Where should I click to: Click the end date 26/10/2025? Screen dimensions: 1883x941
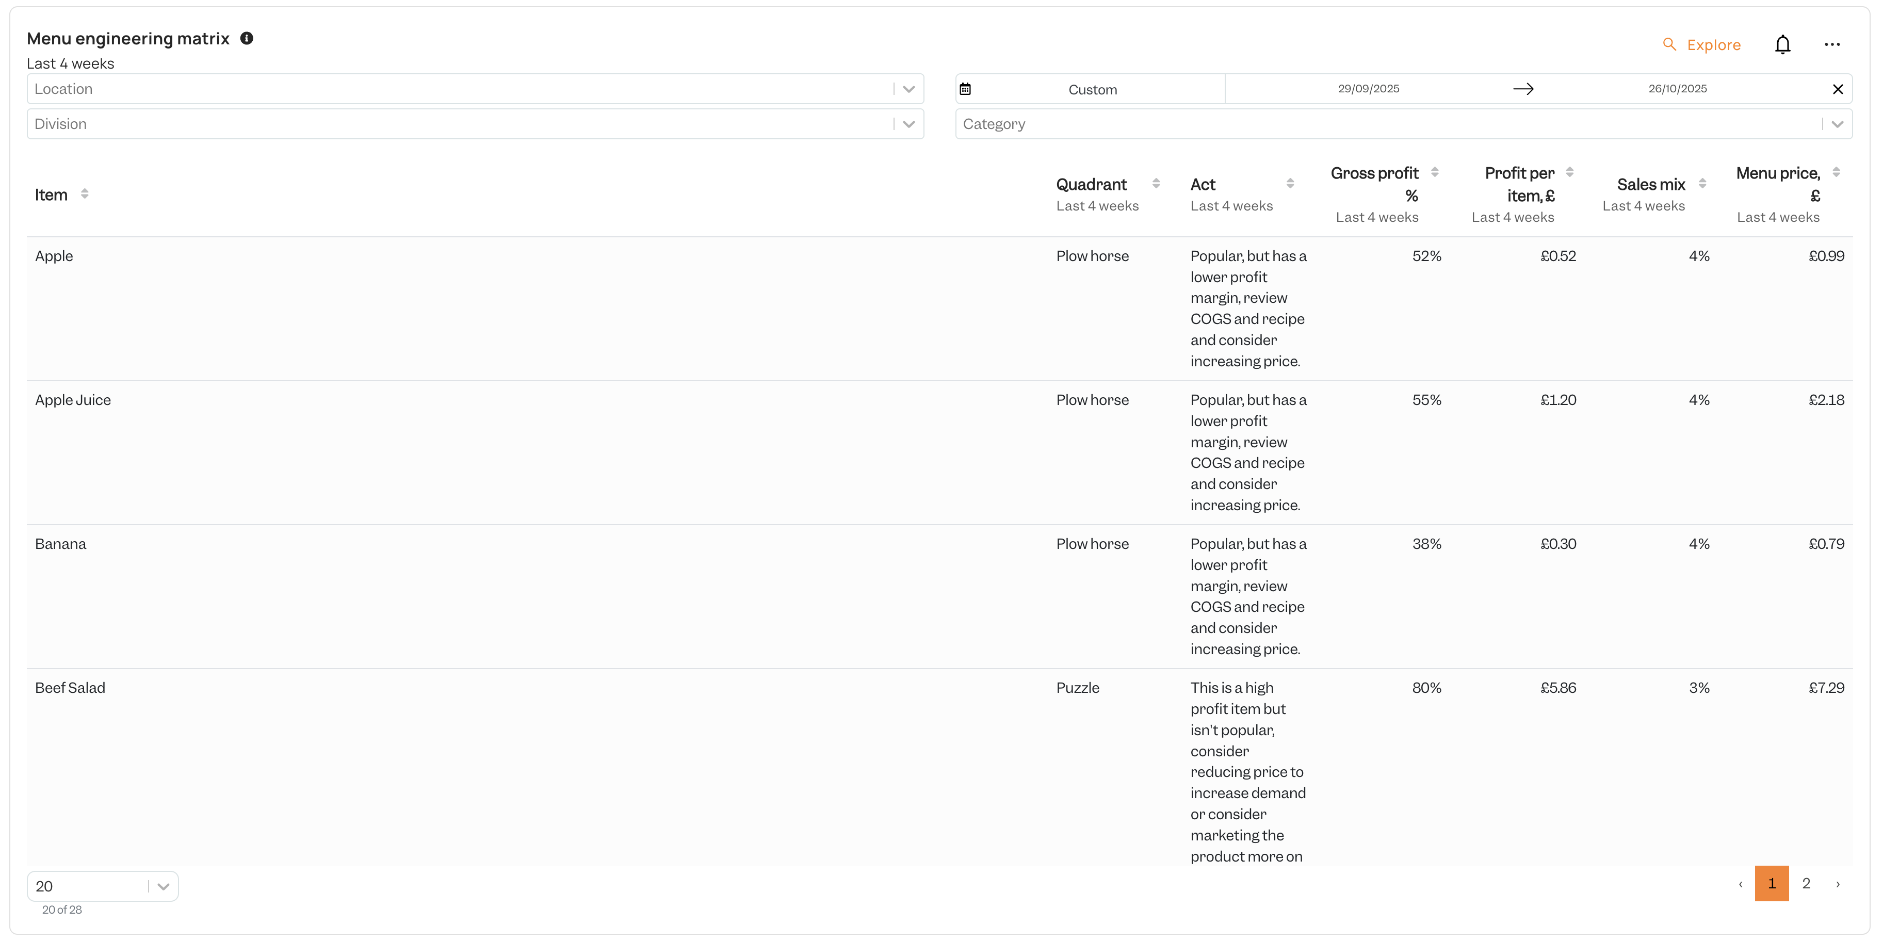click(x=1678, y=88)
